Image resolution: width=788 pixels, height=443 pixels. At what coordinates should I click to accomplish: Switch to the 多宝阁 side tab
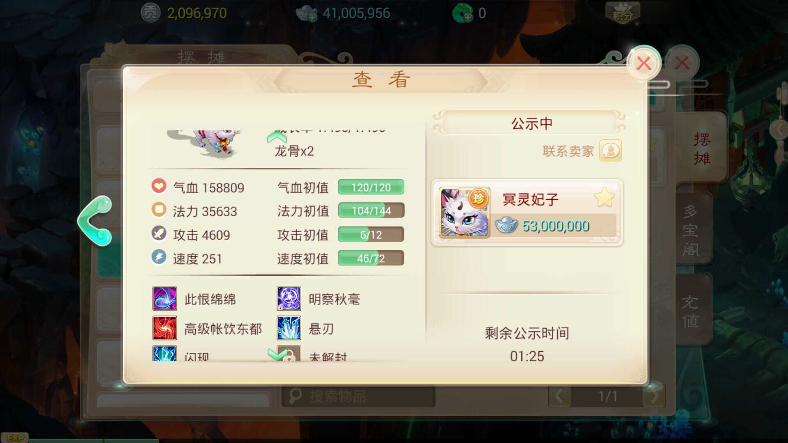click(x=691, y=230)
